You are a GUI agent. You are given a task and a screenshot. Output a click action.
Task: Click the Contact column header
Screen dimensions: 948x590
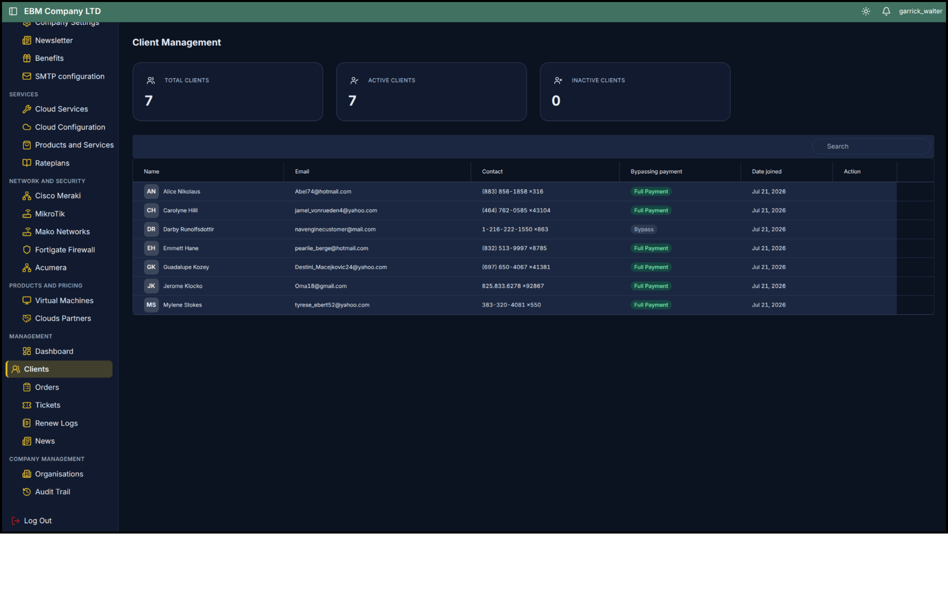click(x=492, y=172)
